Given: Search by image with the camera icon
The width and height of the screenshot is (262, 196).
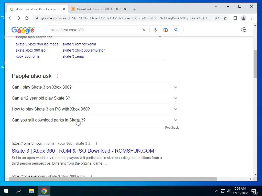Looking at the screenshot, I should (166, 30).
